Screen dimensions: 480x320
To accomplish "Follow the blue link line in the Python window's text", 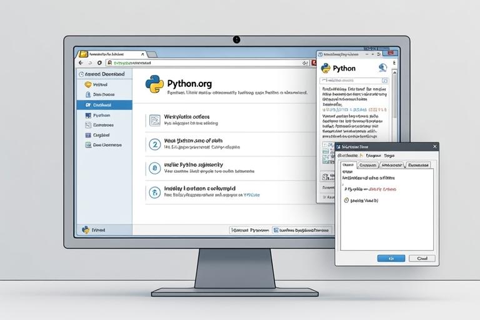I will coord(354,109).
